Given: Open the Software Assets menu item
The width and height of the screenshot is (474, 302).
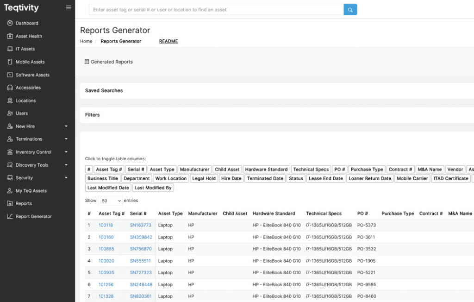Looking at the screenshot, I should point(32,75).
